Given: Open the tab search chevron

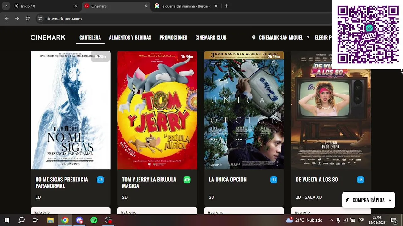Looking at the screenshot, I should 6,6.
